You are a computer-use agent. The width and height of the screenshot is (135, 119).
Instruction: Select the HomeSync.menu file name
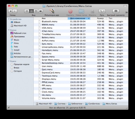(x=50, y=50)
